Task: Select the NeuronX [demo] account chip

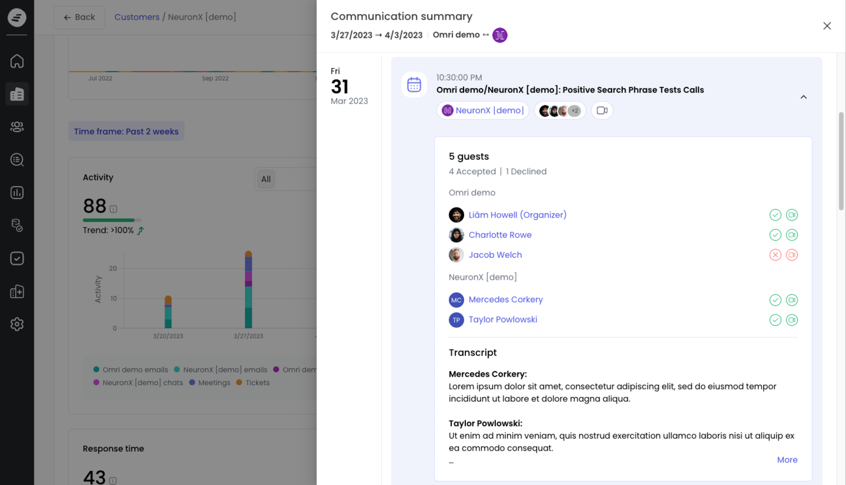Action: point(483,111)
